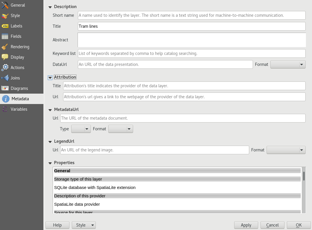This screenshot has height=230, width=312.
Task: Click the Fields table icon
Action: (5, 36)
